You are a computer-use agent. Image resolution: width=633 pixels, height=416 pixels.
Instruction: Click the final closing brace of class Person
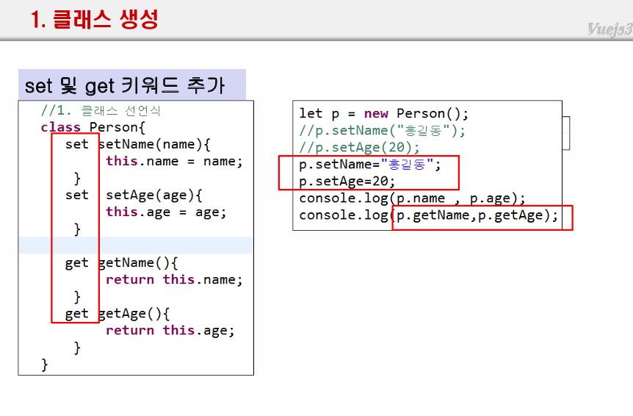44,365
